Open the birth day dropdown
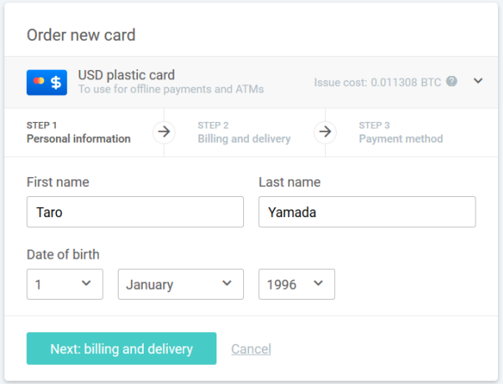The image size is (503, 384). tap(65, 284)
